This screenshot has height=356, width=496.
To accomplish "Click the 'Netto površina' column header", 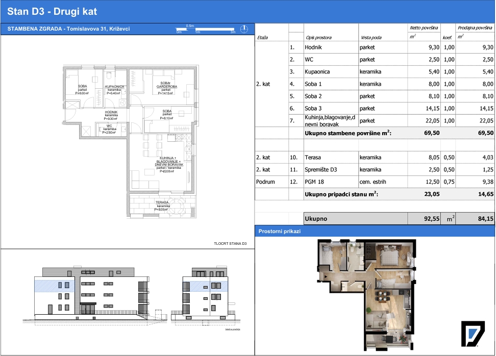I will tap(424, 28).
